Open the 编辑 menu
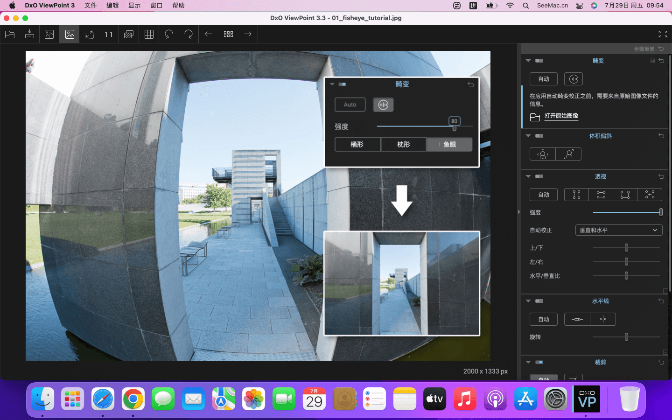This screenshot has width=672, height=420. coord(112,6)
